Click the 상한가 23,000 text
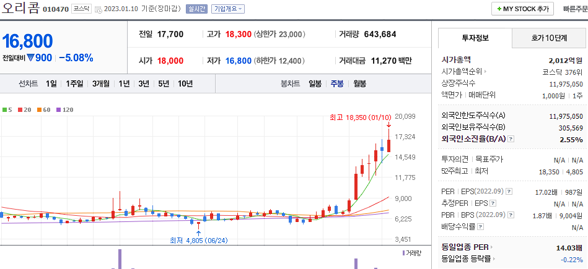 [x=280, y=35]
